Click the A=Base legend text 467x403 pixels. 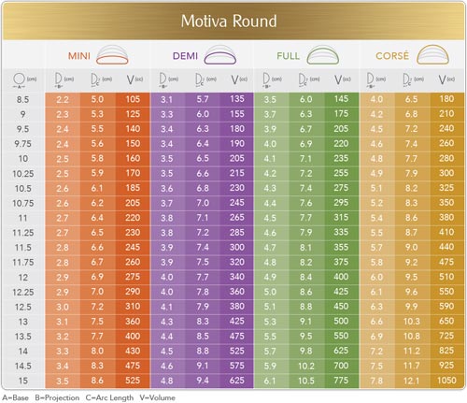coord(16,398)
